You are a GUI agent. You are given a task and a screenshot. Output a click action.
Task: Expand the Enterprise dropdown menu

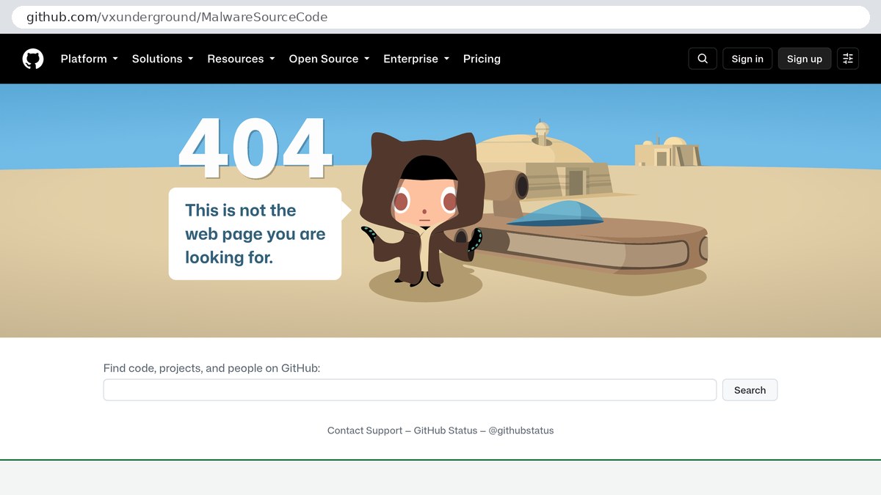tap(416, 59)
